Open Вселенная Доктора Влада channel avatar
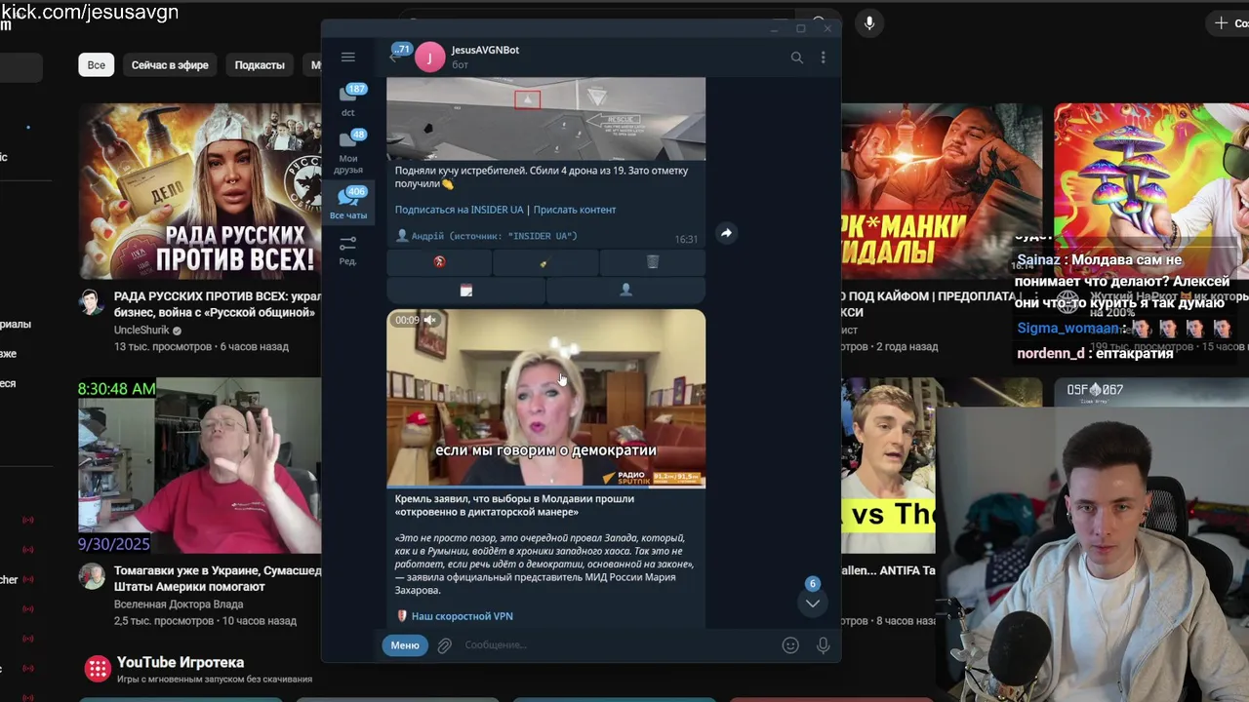 [x=92, y=576]
